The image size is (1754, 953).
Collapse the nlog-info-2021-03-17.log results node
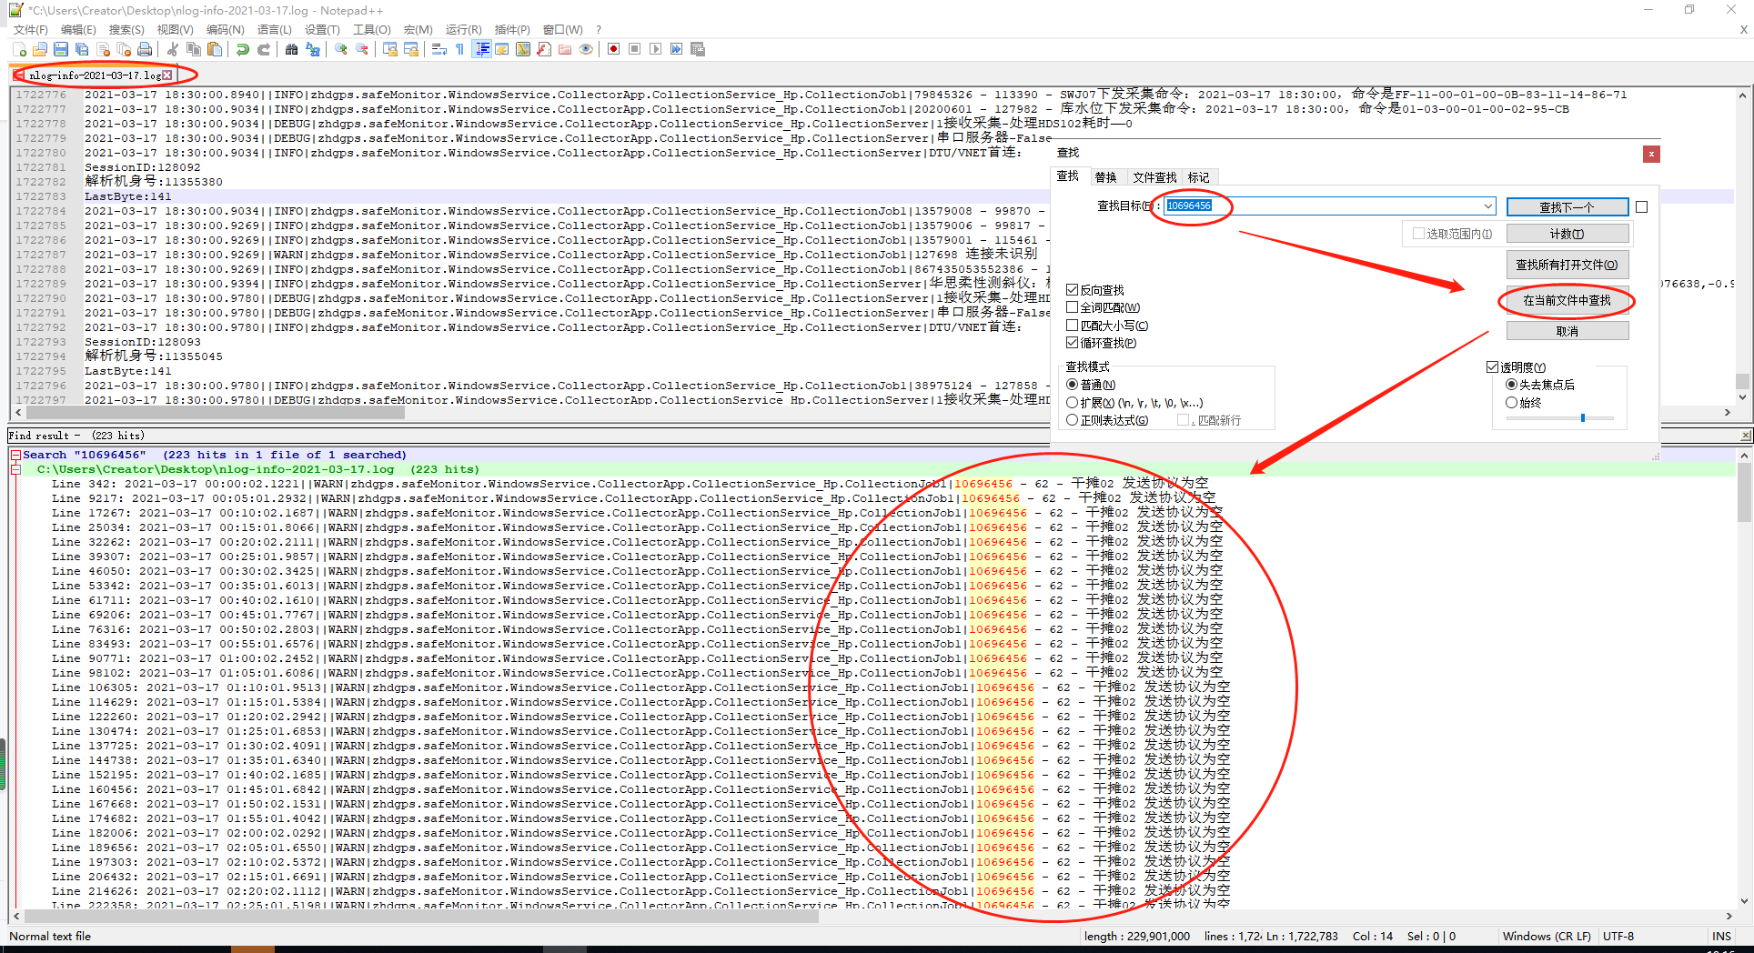(15, 469)
